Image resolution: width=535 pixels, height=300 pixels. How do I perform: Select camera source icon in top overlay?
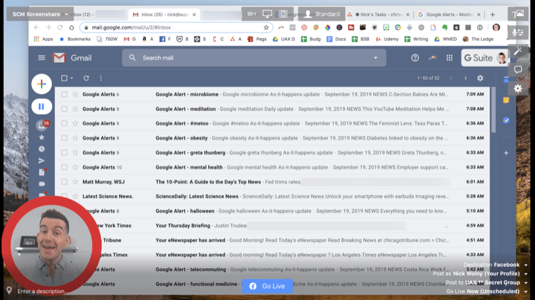tap(251, 14)
